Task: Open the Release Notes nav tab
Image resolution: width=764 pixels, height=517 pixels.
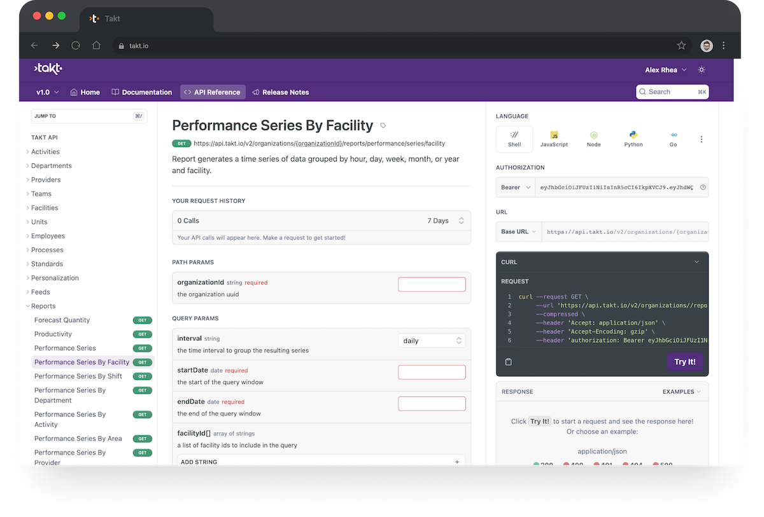Action: click(281, 92)
